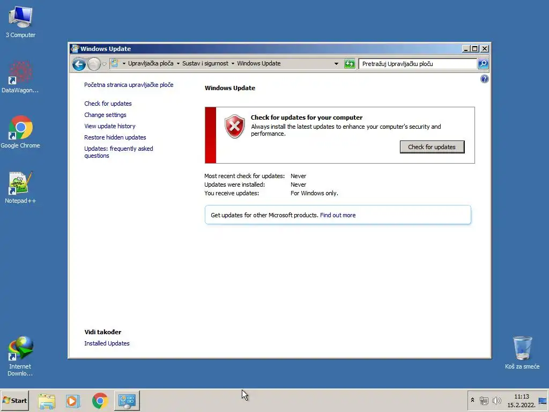Open Updates: frequently asked questions link

pos(118,152)
